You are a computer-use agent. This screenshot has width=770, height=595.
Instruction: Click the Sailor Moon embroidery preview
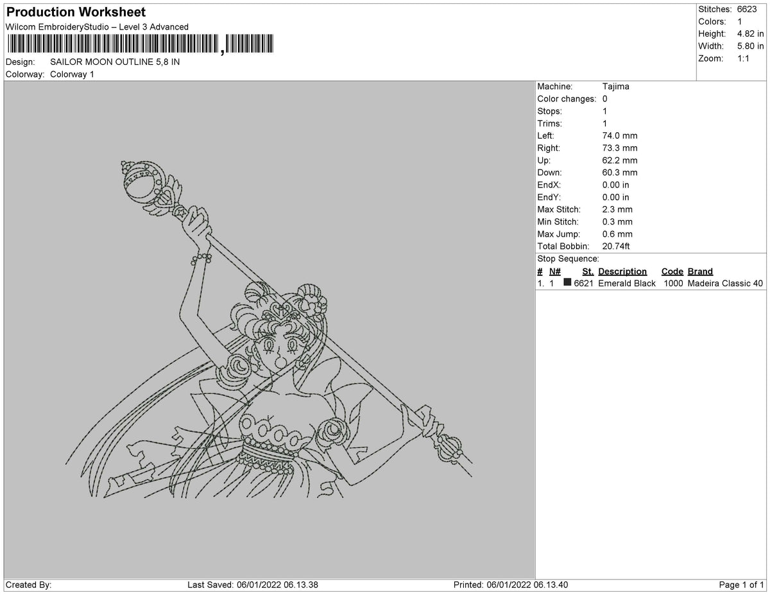(270, 329)
